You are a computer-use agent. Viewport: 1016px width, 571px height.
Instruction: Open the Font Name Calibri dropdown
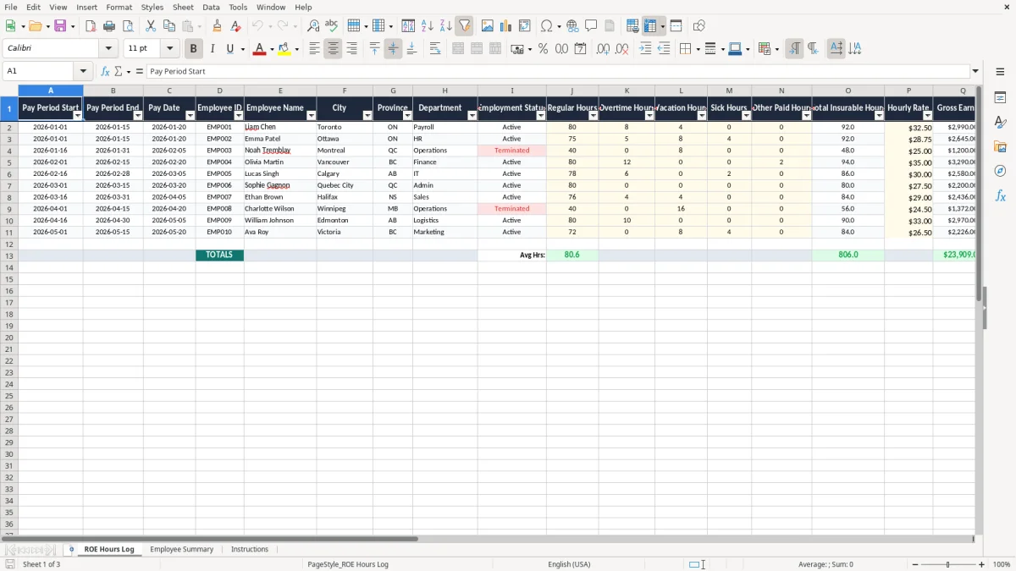click(108, 49)
